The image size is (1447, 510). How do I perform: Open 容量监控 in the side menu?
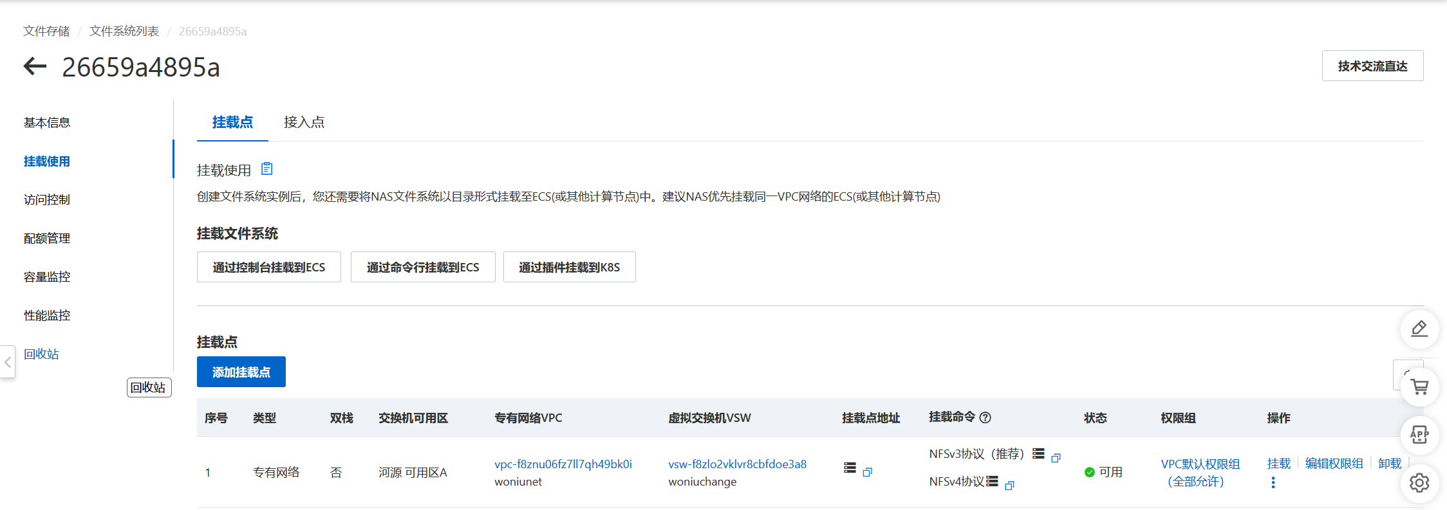(47, 277)
